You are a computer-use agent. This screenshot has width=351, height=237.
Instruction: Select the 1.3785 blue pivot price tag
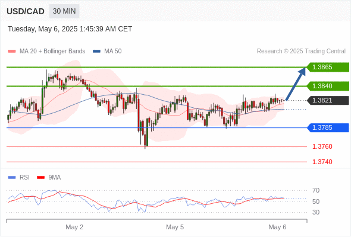pos(328,128)
